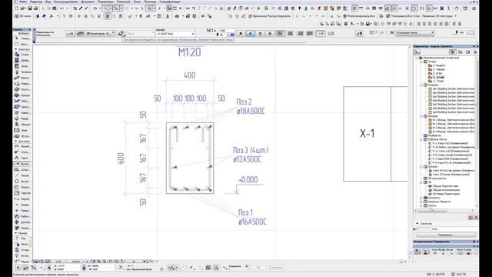Viewport: 492px width, 277px height.
Task: Select the Морф tool in toolbox
Action: pyautogui.click(x=22, y=118)
